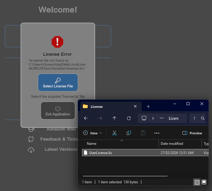Copy the selected file

tap(129, 133)
